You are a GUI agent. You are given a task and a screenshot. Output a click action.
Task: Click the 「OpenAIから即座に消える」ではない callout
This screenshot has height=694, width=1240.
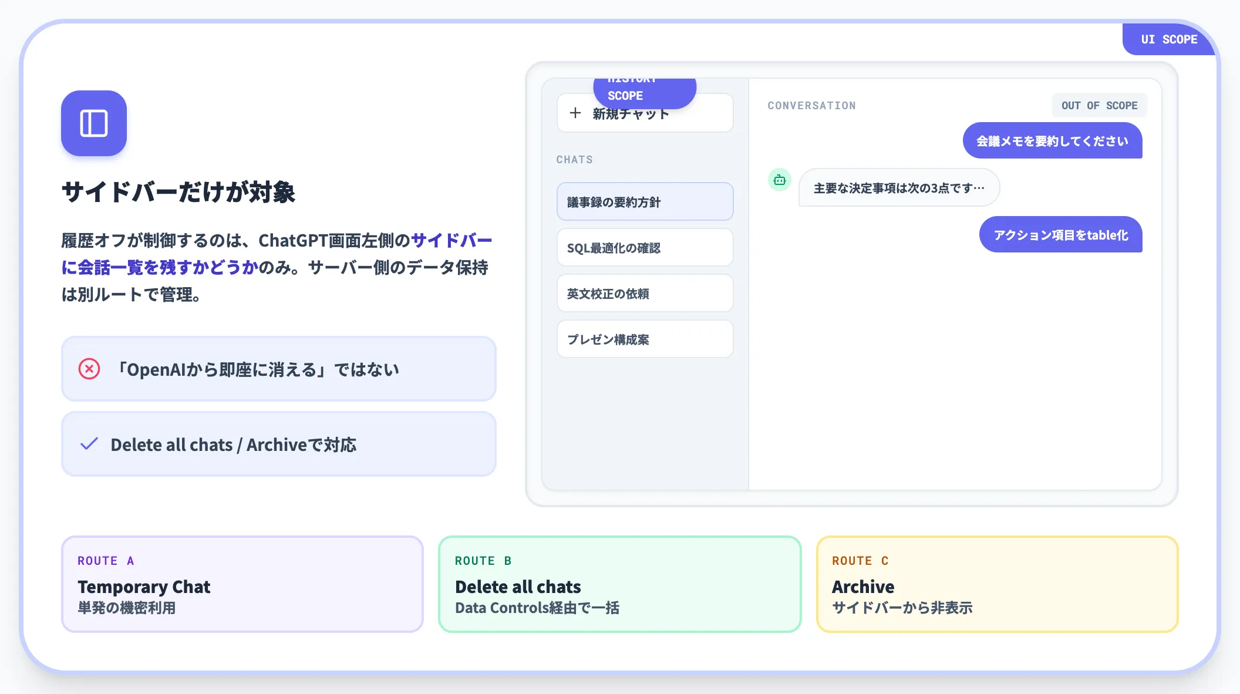[x=279, y=369]
